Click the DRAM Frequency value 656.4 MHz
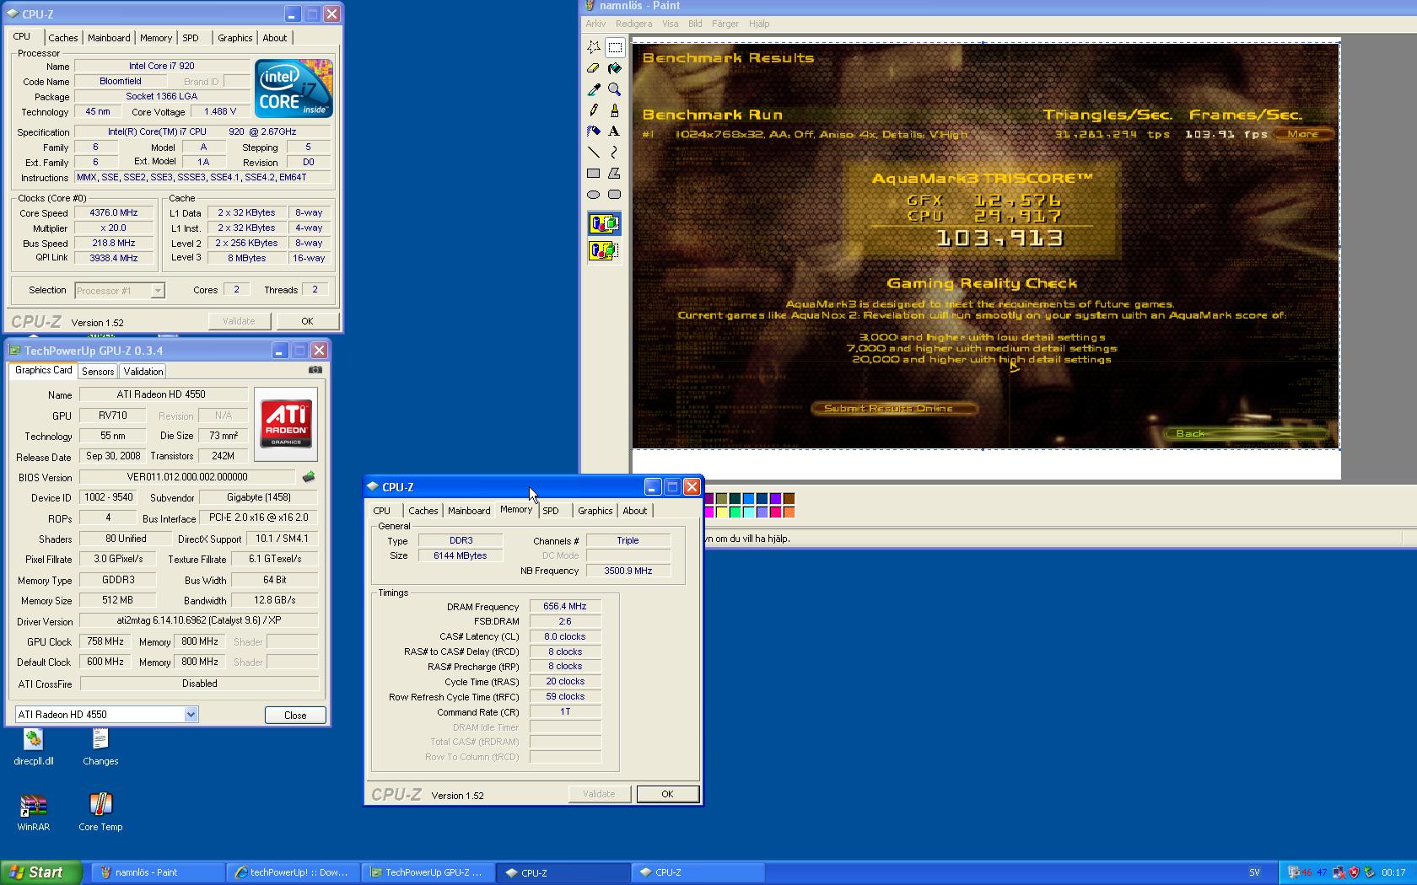The height and width of the screenshot is (885, 1417). (565, 606)
